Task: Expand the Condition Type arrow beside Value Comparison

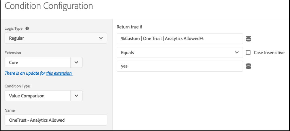Action: pos(77,96)
